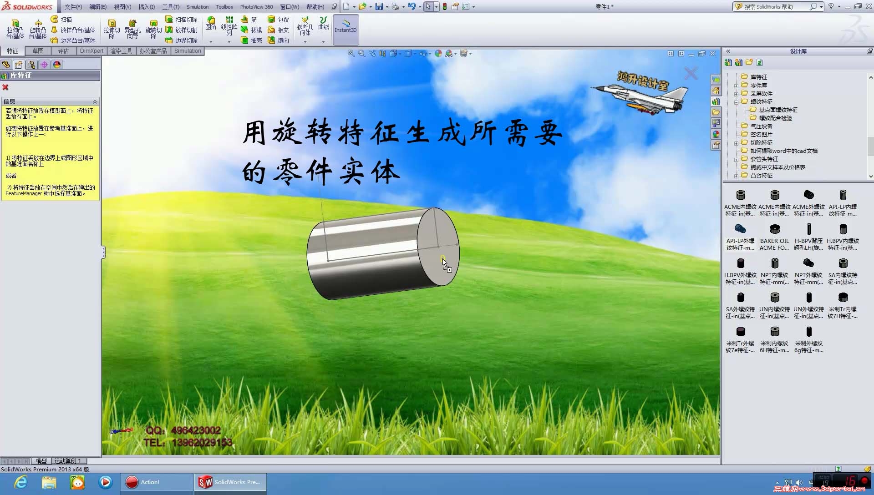Select the Revolved Boss/Base tool (旋转凸台/基体)
The height and width of the screenshot is (495, 874).
pos(38,29)
